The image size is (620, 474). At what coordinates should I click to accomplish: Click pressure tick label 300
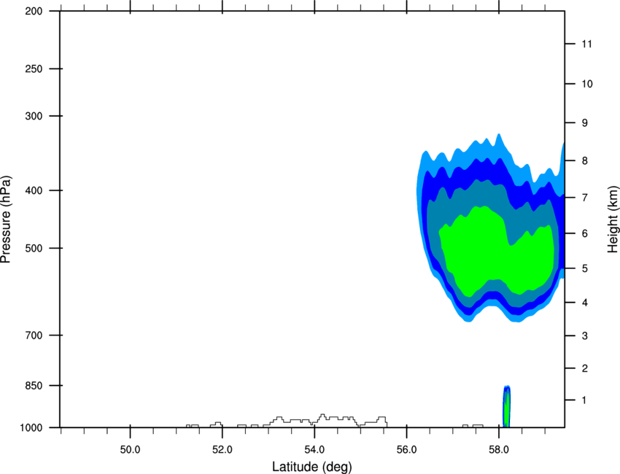(34, 116)
